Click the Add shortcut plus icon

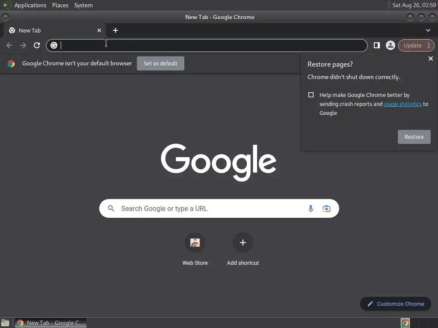[243, 243]
